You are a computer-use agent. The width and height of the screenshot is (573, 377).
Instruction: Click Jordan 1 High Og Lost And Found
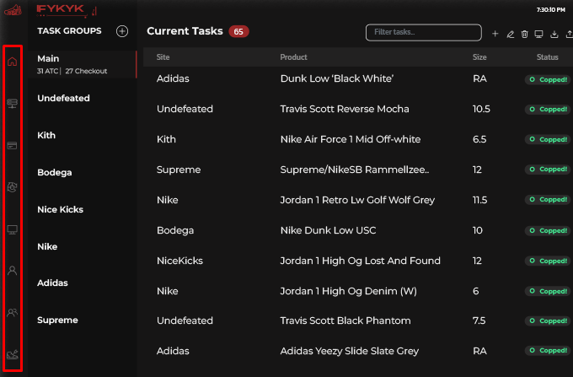click(360, 261)
